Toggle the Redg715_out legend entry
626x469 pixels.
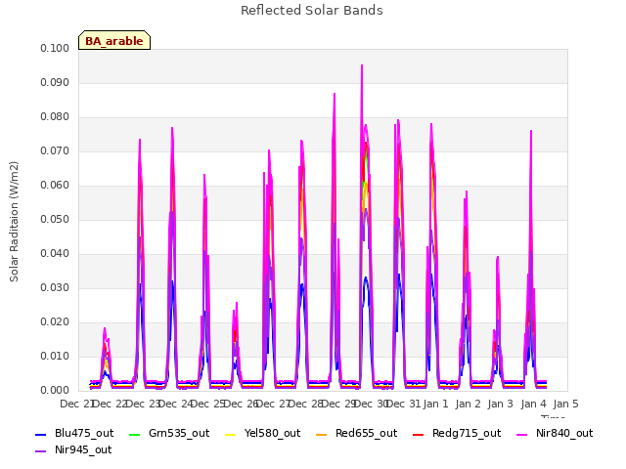[x=457, y=434]
